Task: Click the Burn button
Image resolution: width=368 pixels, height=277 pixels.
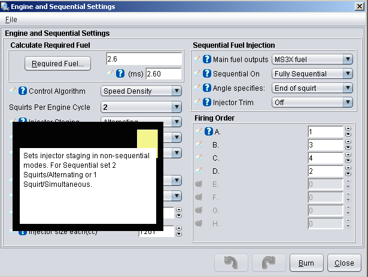Action: pos(306,263)
